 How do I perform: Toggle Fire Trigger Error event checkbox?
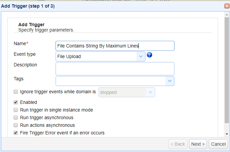pyautogui.click(x=16, y=133)
